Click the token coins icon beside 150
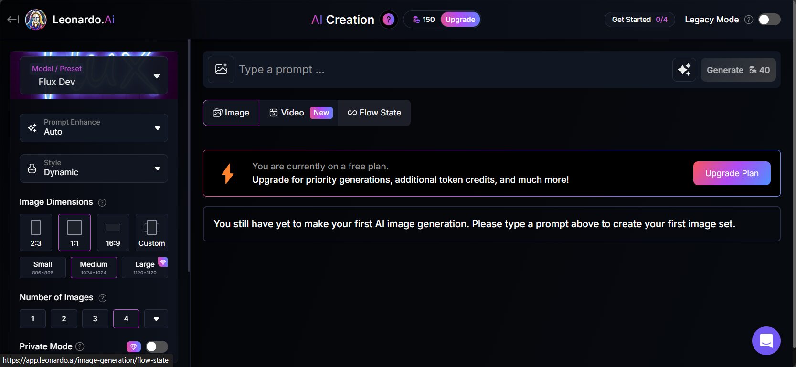The height and width of the screenshot is (367, 796). [x=416, y=20]
